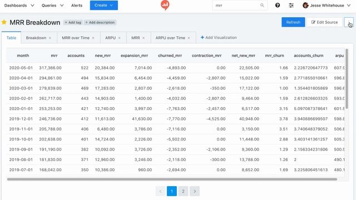The width and height of the screenshot is (356, 200).
Task: Switch to the ARPU tab
Action: coord(110,38)
